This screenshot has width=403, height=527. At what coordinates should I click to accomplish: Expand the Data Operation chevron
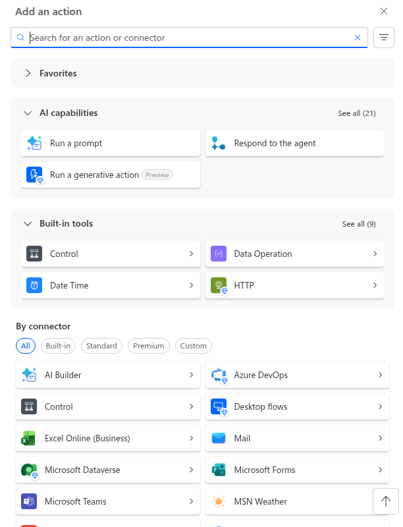click(375, 254)
